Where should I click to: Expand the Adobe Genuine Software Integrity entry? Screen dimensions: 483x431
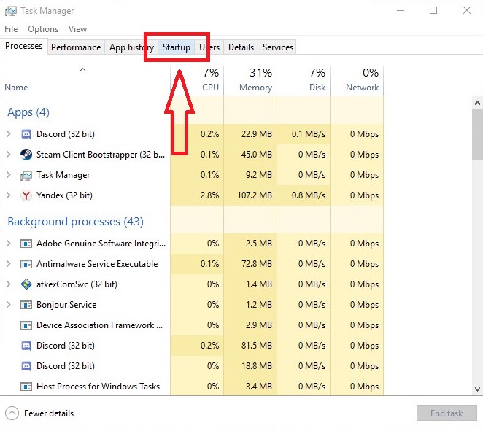click(9, 244)
